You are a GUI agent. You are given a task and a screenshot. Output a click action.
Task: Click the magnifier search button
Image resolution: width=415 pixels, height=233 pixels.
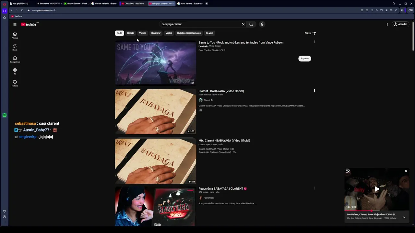pos(251,24)
